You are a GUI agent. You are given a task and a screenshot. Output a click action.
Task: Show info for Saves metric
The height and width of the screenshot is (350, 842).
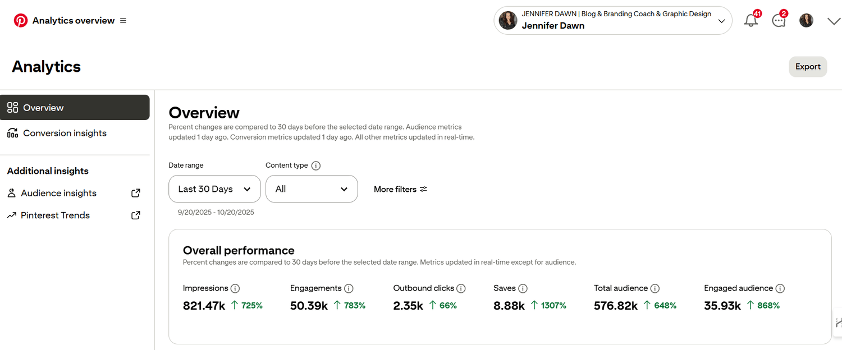[523, 288]
